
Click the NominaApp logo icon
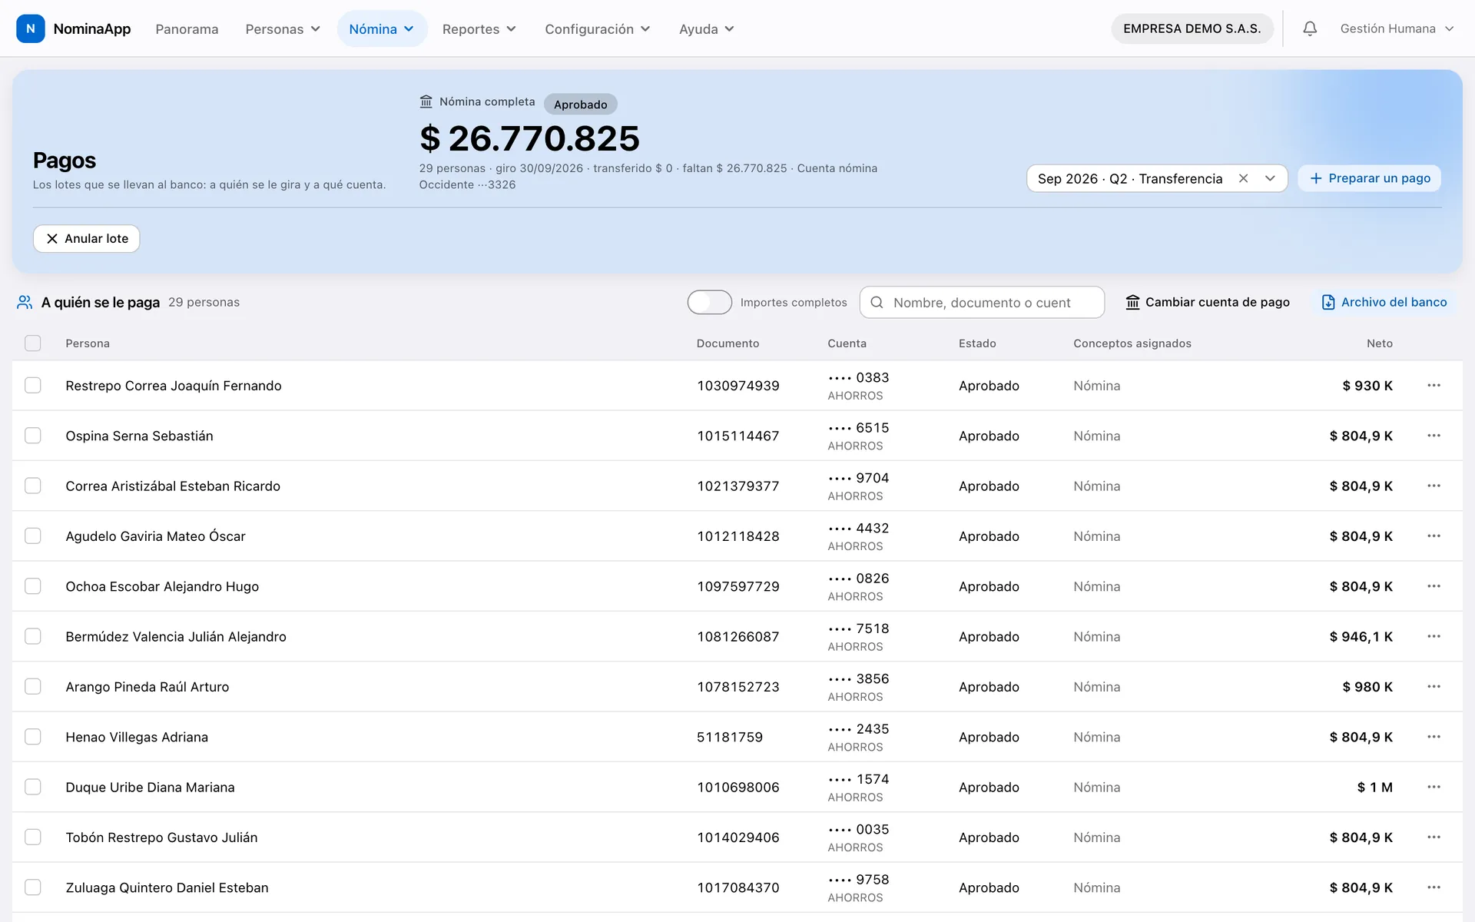pyautogui.click(x=30, y=28)
